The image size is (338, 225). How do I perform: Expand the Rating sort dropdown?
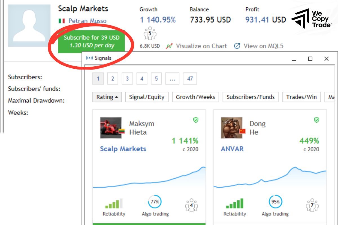tap(107, 97)
